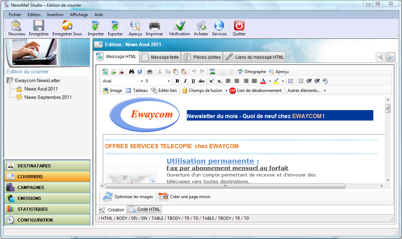This screenshot has width=402, height=239.
Task: Open the Insertion menu
Action: [55, 15]
